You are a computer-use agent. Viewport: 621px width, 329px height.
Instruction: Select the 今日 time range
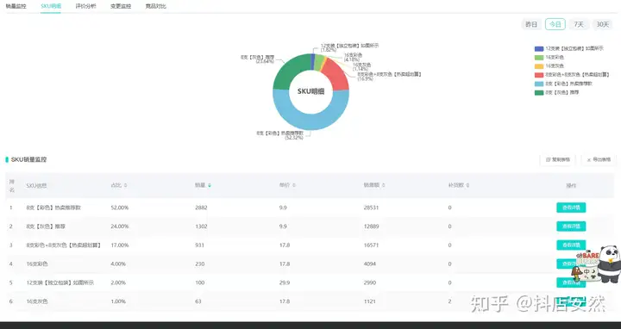pyautogui.click(x=555, y=24)
